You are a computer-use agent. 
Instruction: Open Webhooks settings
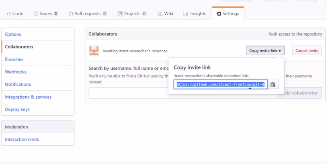coord(38,72)
